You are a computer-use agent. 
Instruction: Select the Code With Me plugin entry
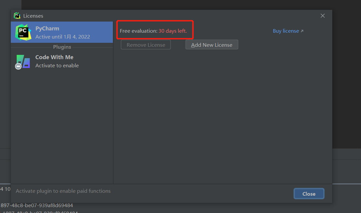[x=62, y=61]
